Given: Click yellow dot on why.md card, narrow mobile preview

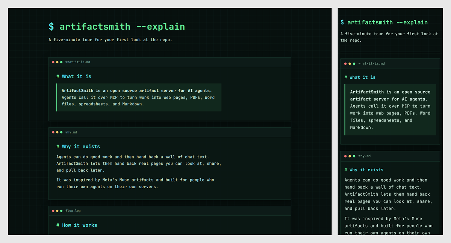Looking at the screenshot, I should [x=350, y=156].
